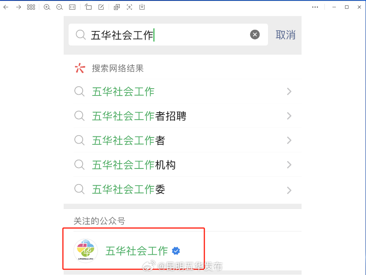Click the blue verified badge next to account
366x275 pixels.
(176, 251)
